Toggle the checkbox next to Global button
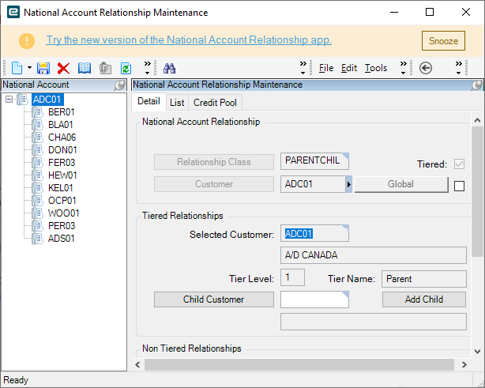The width and height of the screenshot is (485, 388). click(x=459, y=186)
